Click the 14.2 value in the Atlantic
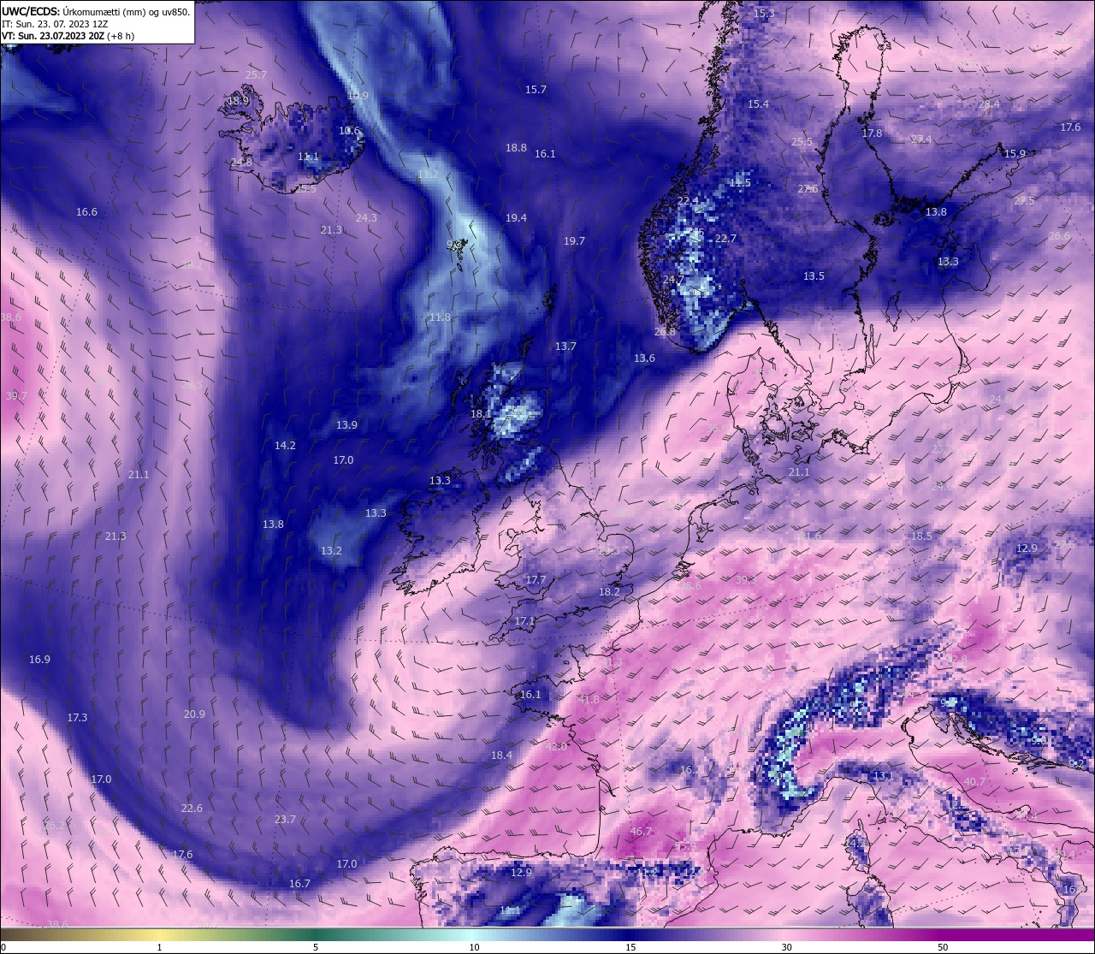This screenshot has height=954, width=1095. [285, 446]
